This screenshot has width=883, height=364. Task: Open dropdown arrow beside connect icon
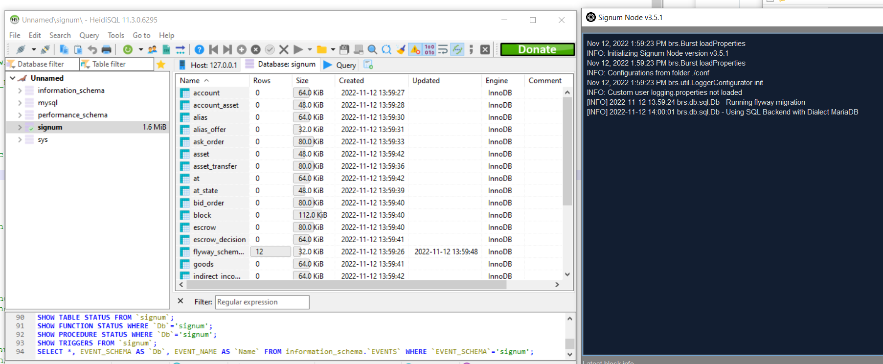pos(34,49)
